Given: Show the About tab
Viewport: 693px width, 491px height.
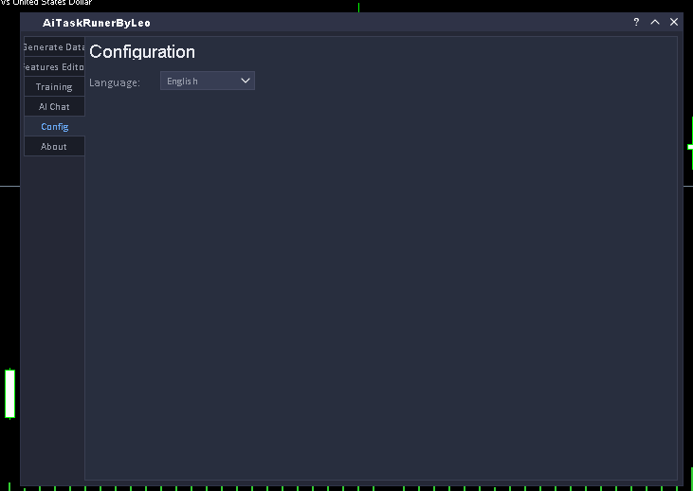Looking at the screenshot, I should coord(54,146).
